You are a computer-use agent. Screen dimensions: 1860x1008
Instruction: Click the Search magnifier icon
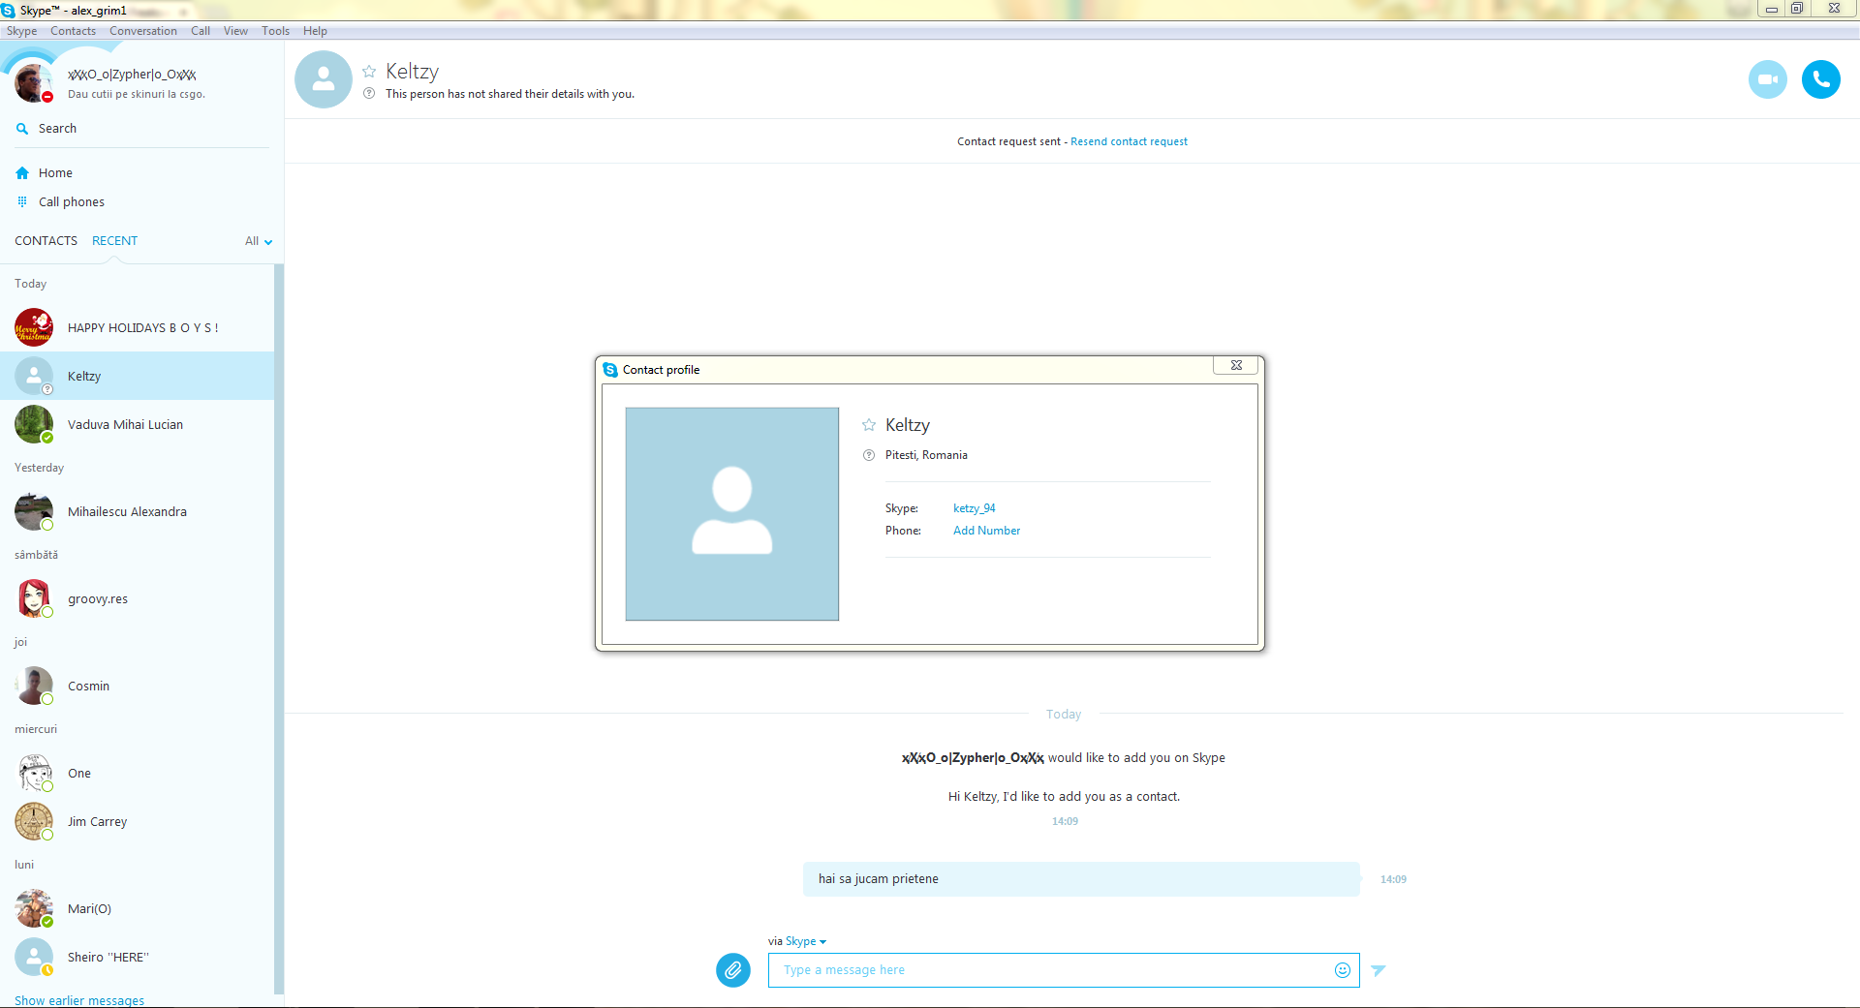pyautogui.click(x=22, y=129)
